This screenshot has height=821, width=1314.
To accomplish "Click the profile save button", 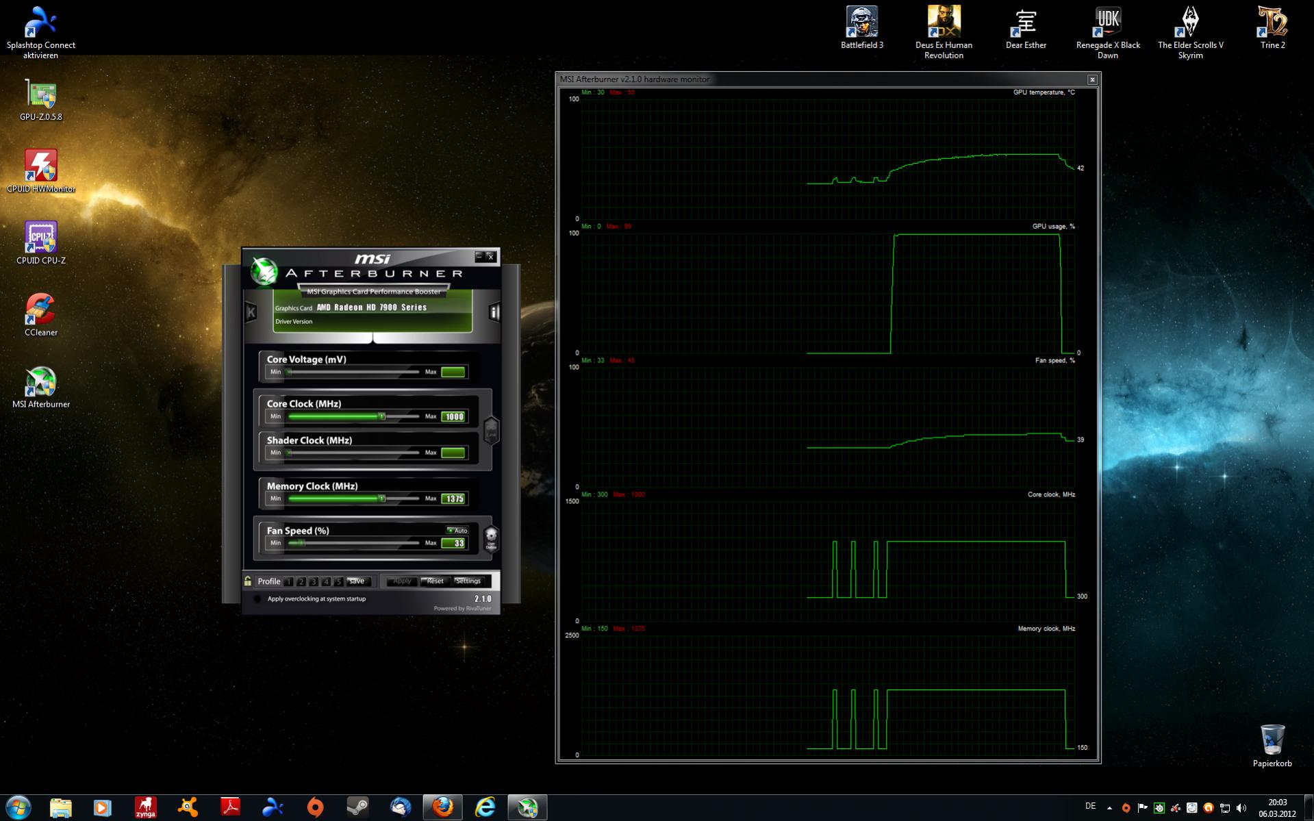I will pyautogui.click(x=357, y=581).
